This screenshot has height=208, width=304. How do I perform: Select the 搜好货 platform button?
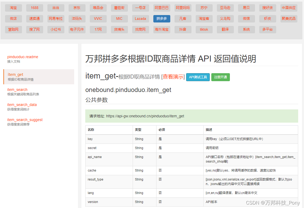267,8
